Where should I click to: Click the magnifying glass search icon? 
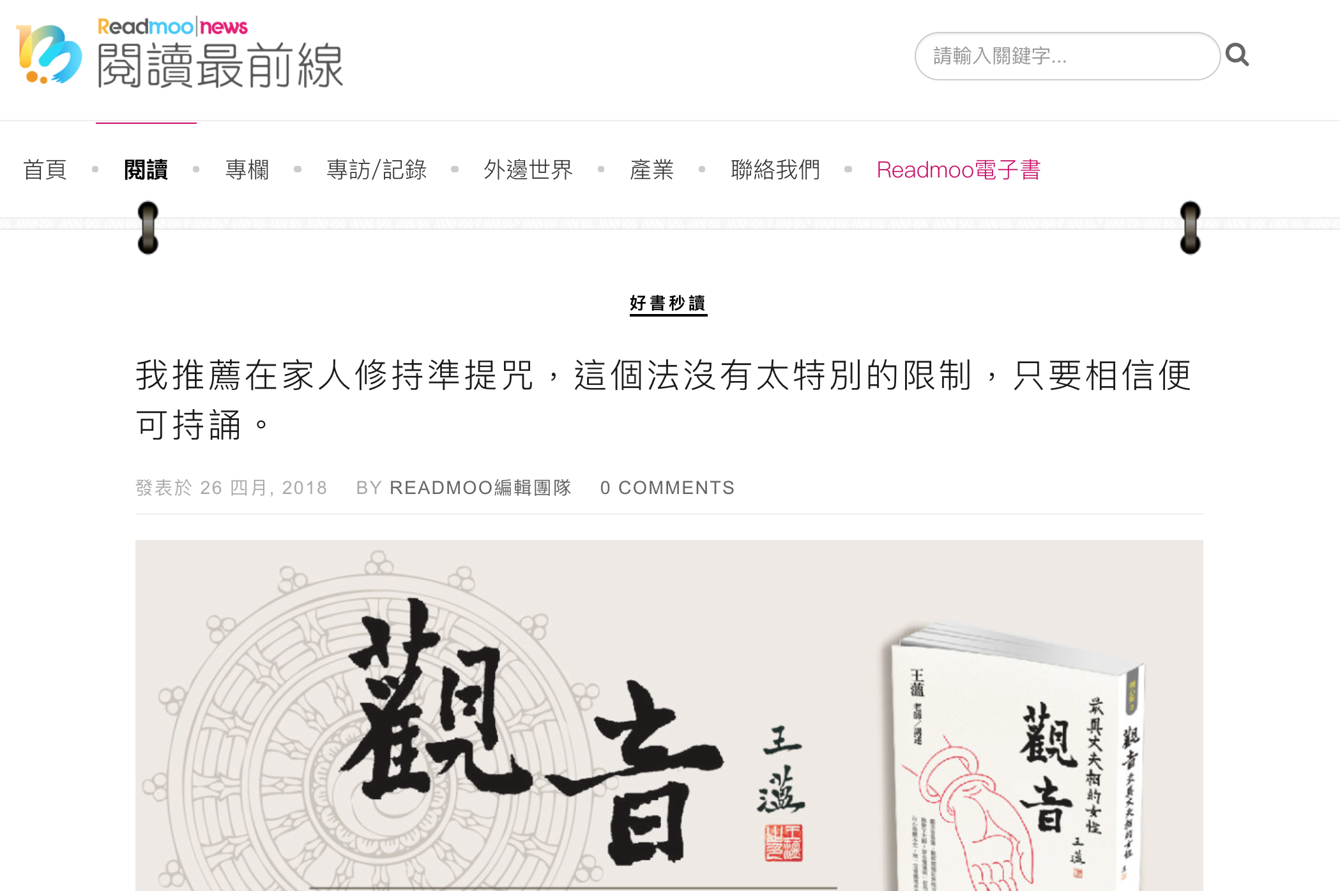pyautogui.click(x=1237, y=56)
